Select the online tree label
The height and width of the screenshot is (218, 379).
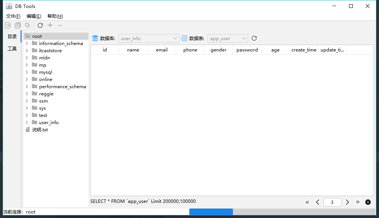click(x=46, y=79)
